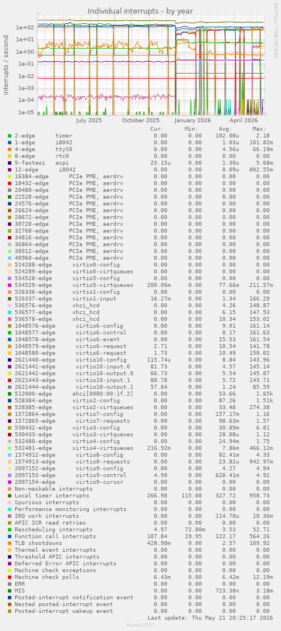Image resolution: width=281 pixels, height=631 pixels.
Task: Click the TLB shootdowns orange swatch
Action: click(10, 543)
